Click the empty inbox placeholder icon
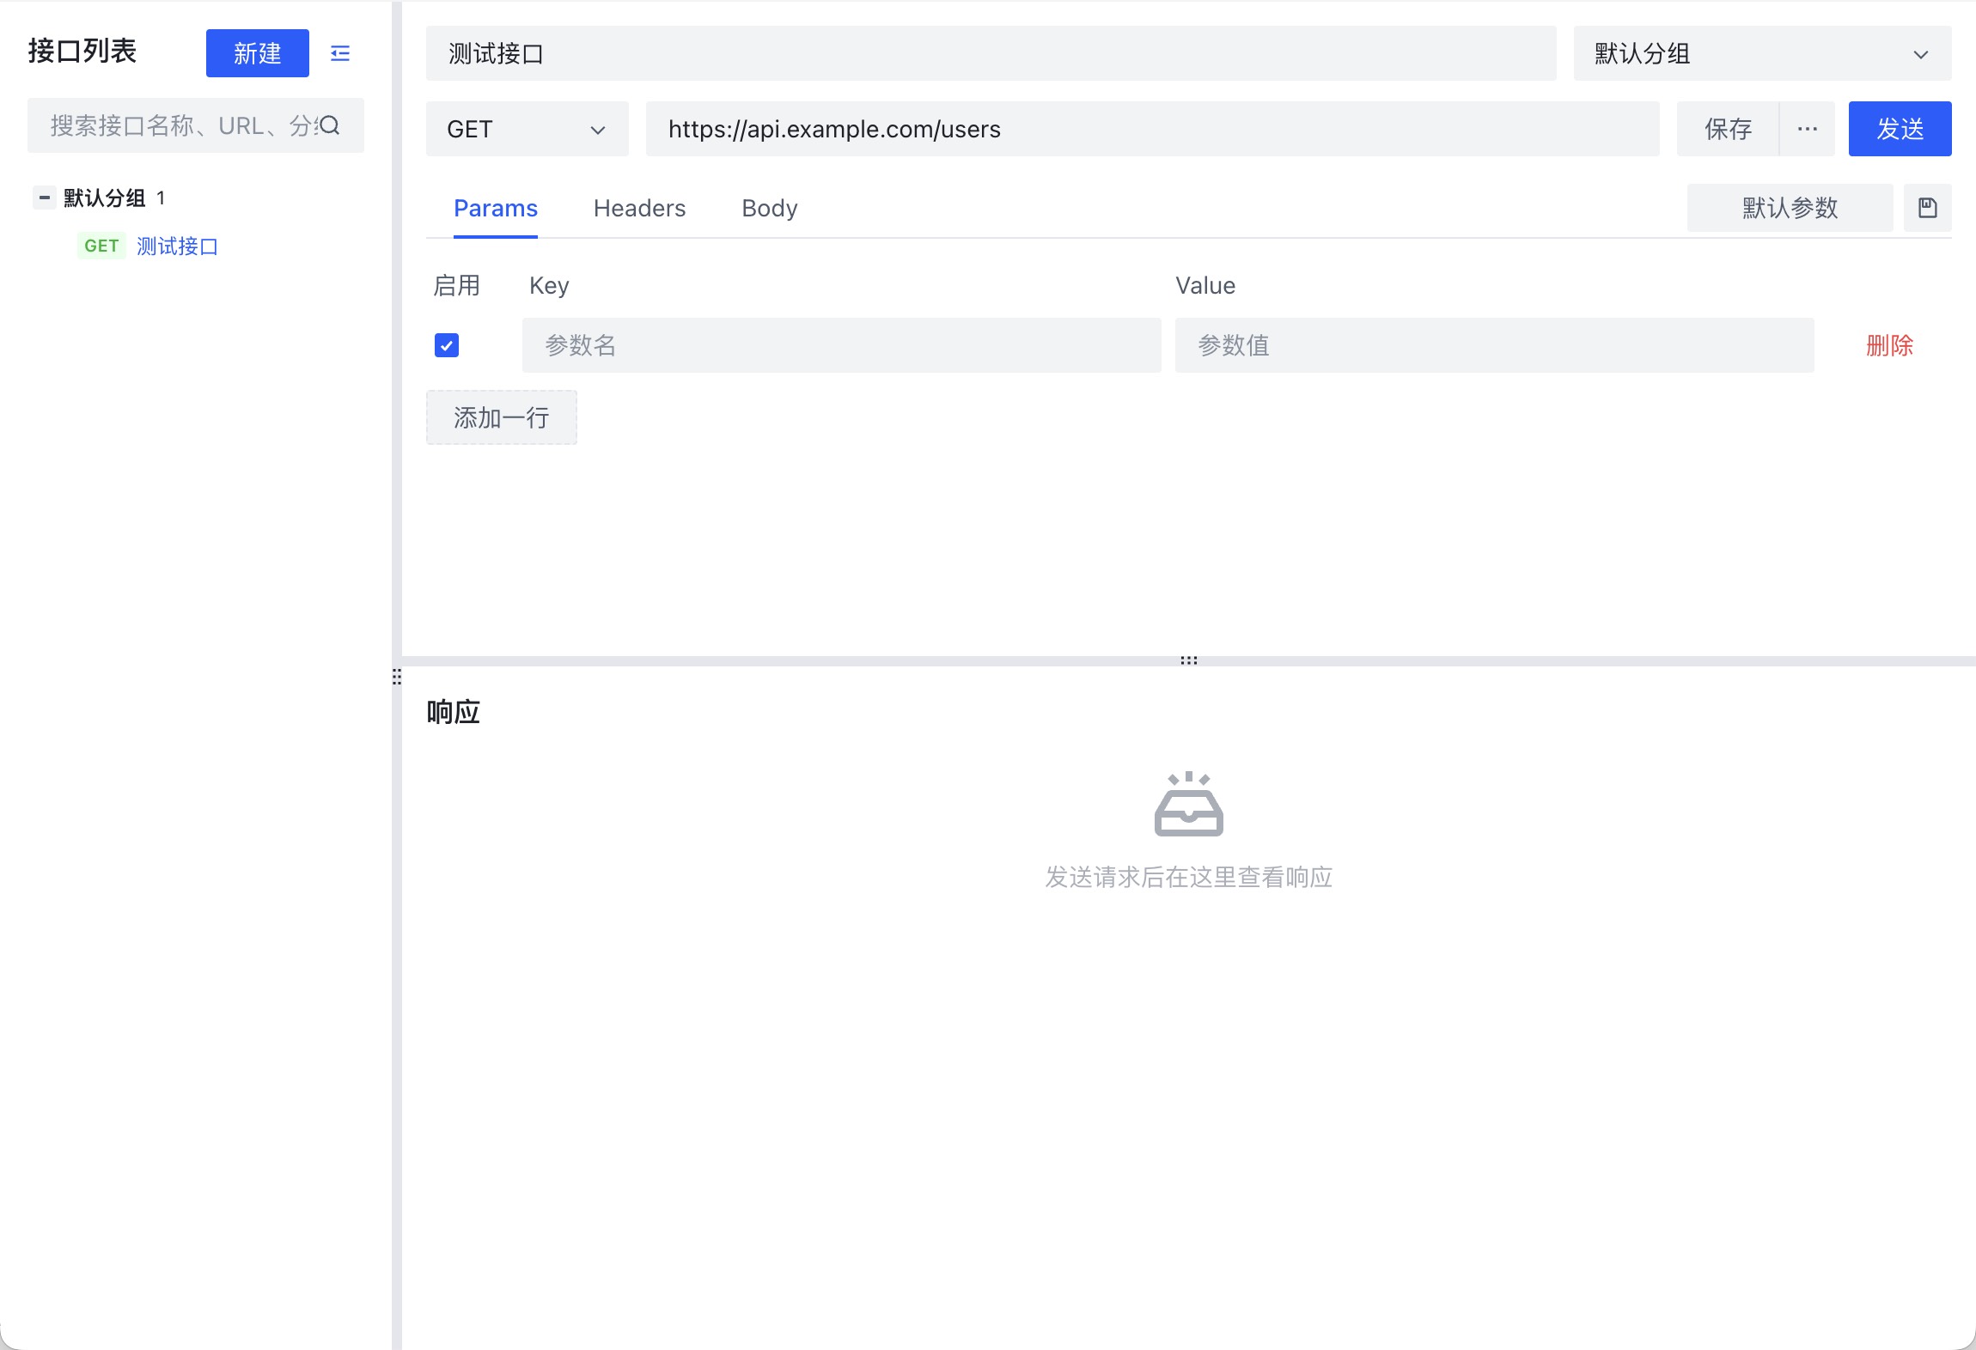The image size is (1976, 1350). [x=1189, y=804]
